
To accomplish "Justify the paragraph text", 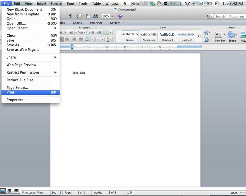I will pyautogui.click(x=81, y=39).
